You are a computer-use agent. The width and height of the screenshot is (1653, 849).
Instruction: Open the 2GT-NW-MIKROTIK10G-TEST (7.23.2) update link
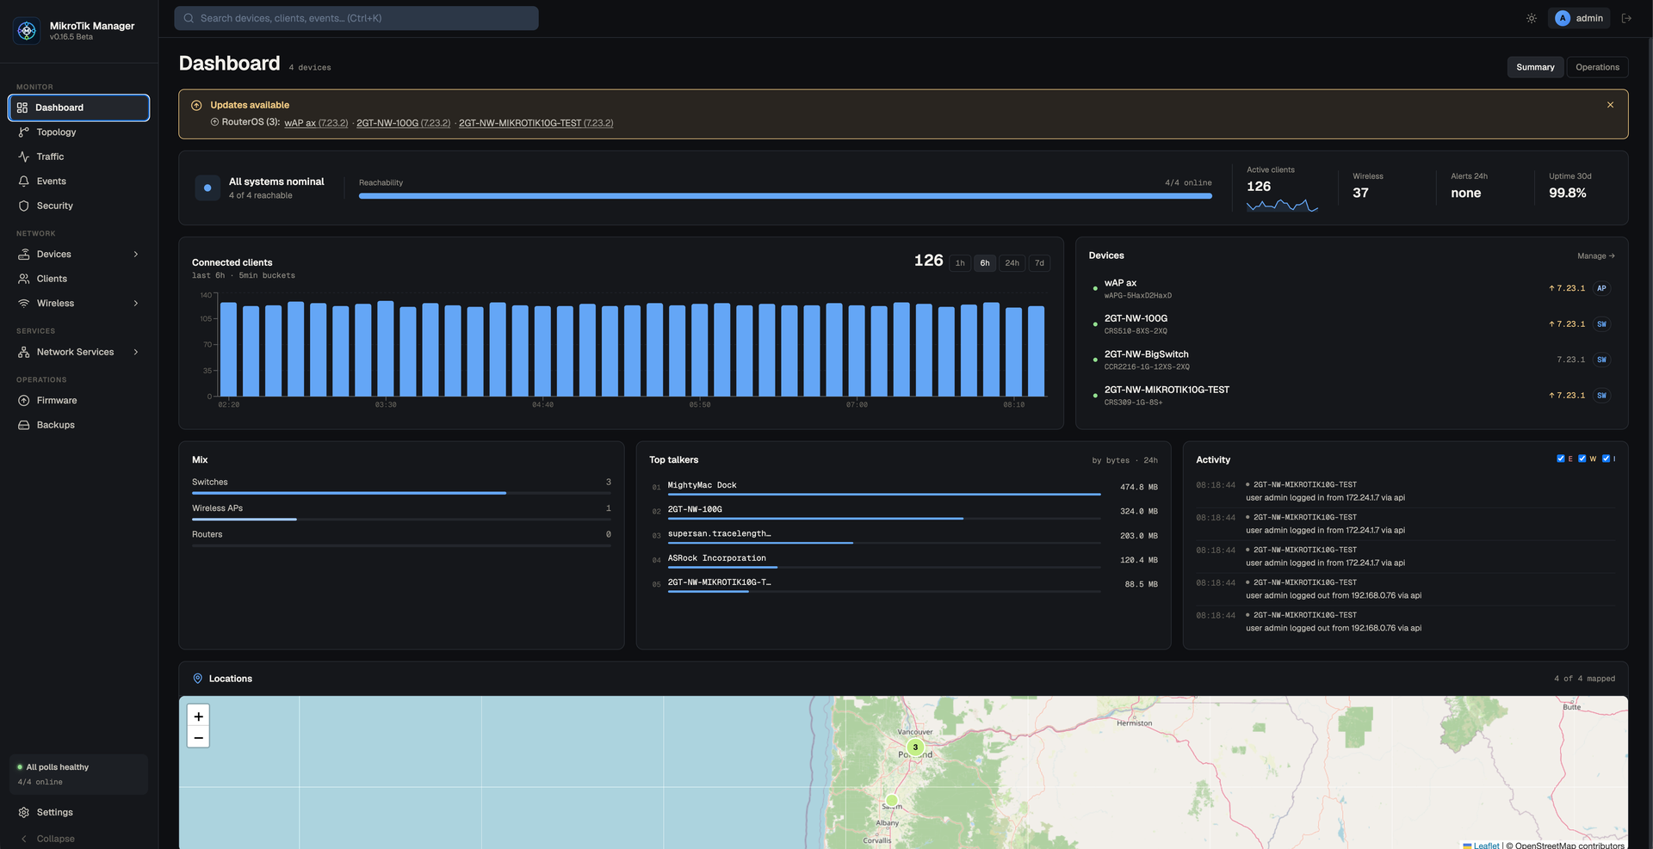536,123
